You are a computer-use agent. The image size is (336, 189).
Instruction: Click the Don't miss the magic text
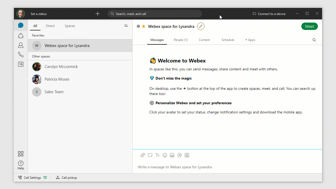174,78
